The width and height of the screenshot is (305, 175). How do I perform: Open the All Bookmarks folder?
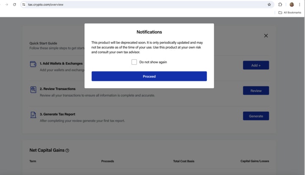pyautogui.click(x=290, y=12)
